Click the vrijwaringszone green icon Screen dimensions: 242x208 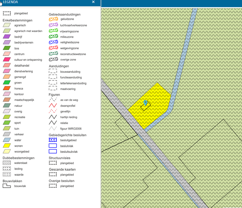(x=54, y=31)
